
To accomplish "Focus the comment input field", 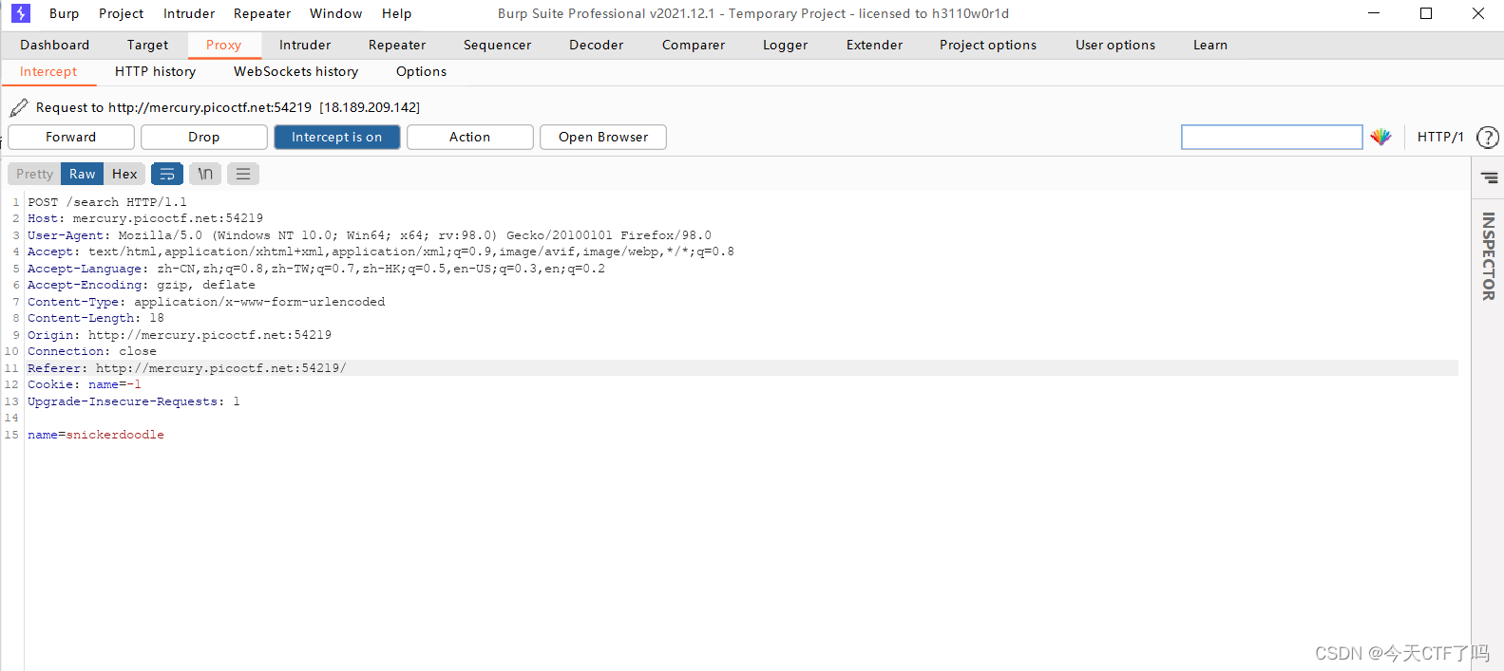I will point(1272,138).
